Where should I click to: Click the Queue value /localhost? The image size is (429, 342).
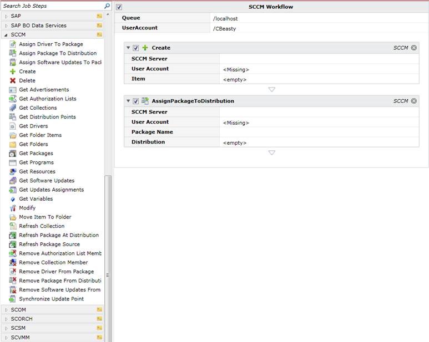[225, 19]
